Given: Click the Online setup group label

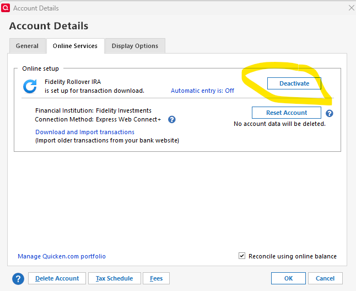Looking at the screenshot, I should tap(40, 68).
